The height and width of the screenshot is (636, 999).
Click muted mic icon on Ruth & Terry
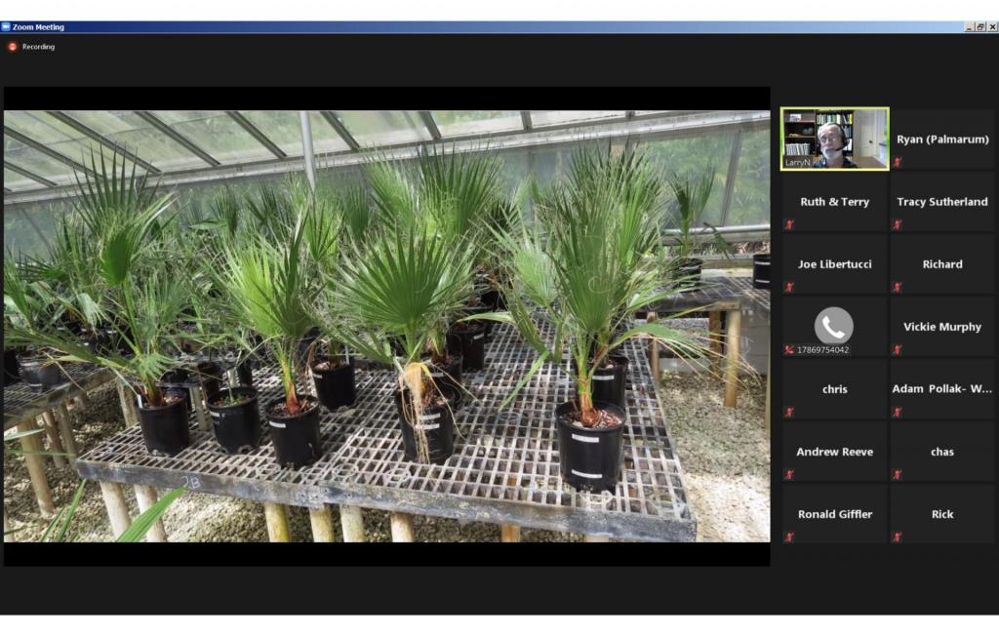coord(789,224)
